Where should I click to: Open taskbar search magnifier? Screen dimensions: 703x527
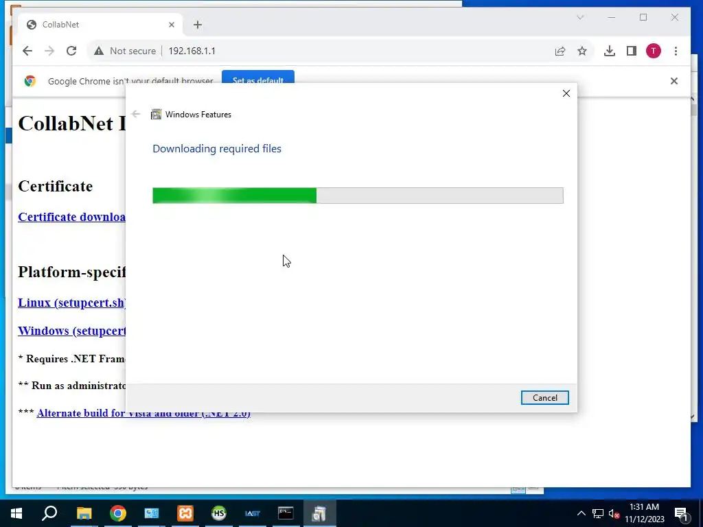(49, 513)
